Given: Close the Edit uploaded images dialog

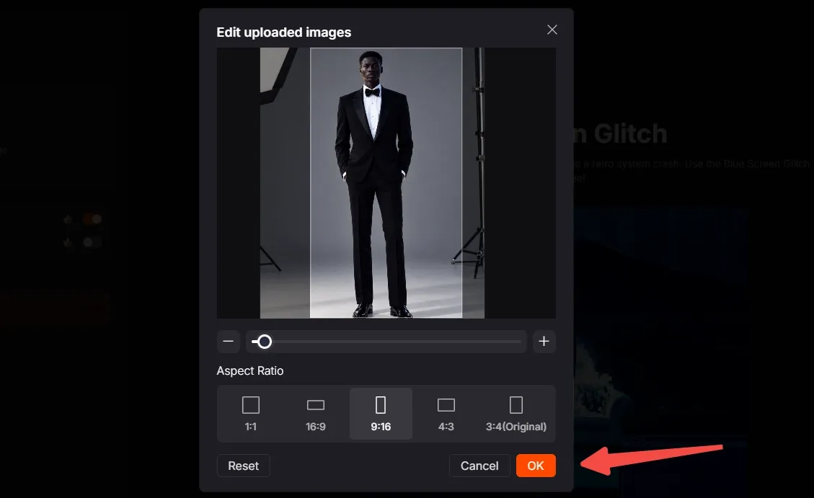Looking at the screenshot, I should point(552,30).
